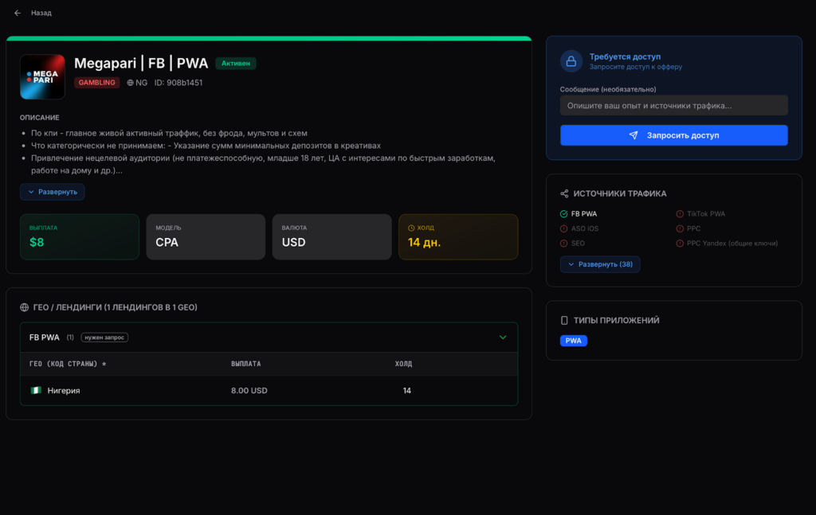Click the ID: 908b1451 text
This screenshot has width=816, height=515.
[178, 83]
